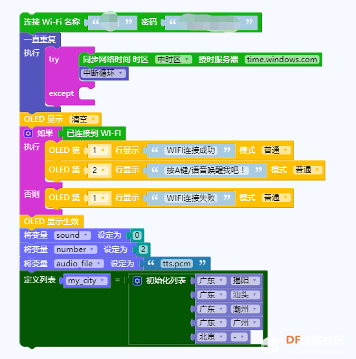
Task: Open the 北京 province dropdown
Action: tap(212, 337)
